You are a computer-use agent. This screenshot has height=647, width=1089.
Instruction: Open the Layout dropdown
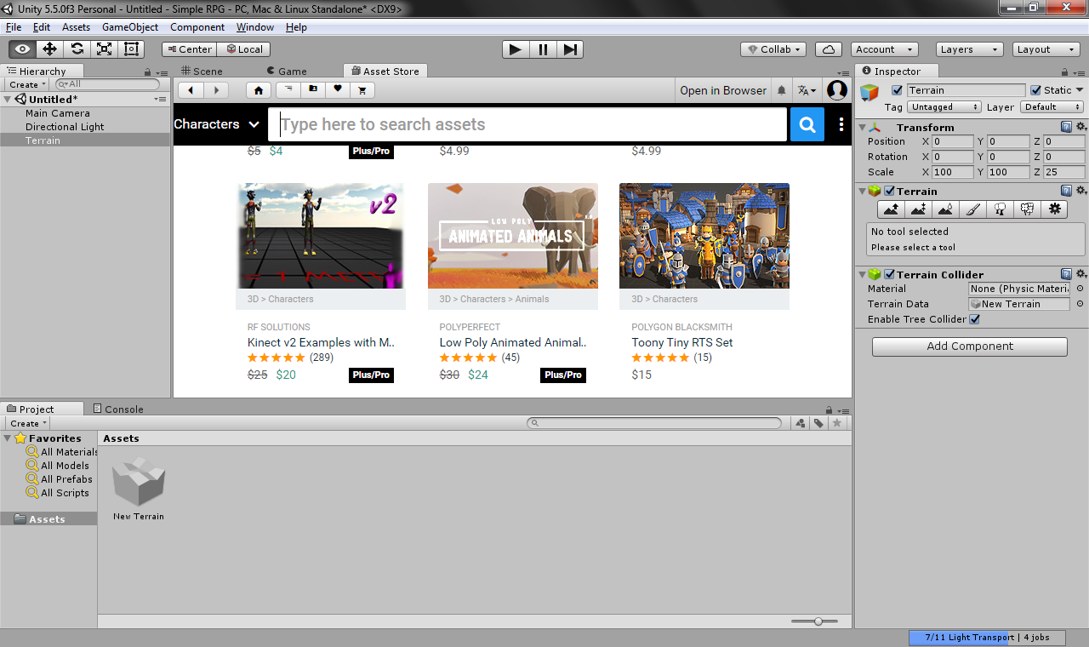pos(1046,49)
